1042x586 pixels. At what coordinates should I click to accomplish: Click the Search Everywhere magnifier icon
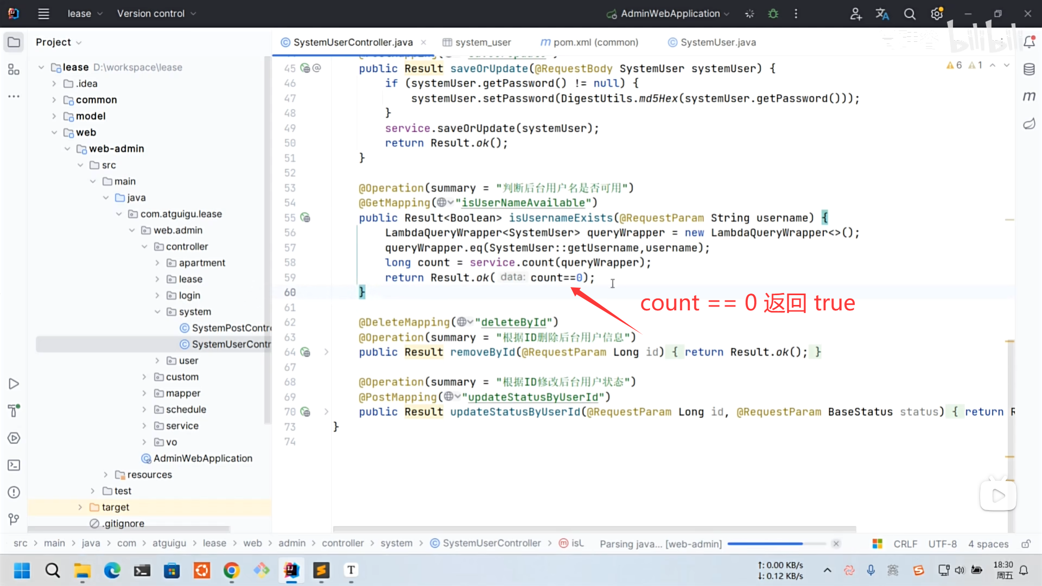click(910, 14)
